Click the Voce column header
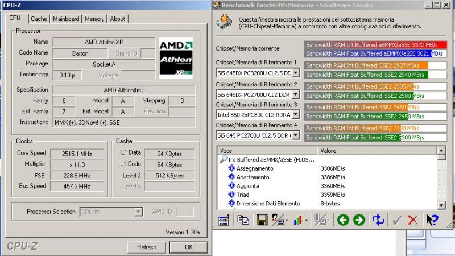The image size is (455, 256). [267, 151]
